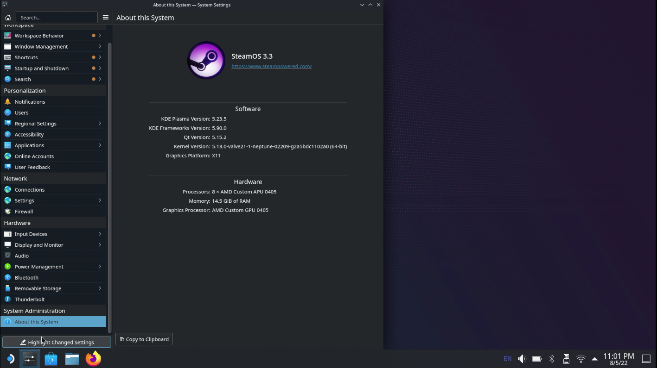Expand the Power Management chevron
The image size is (657, 368).
100,267
